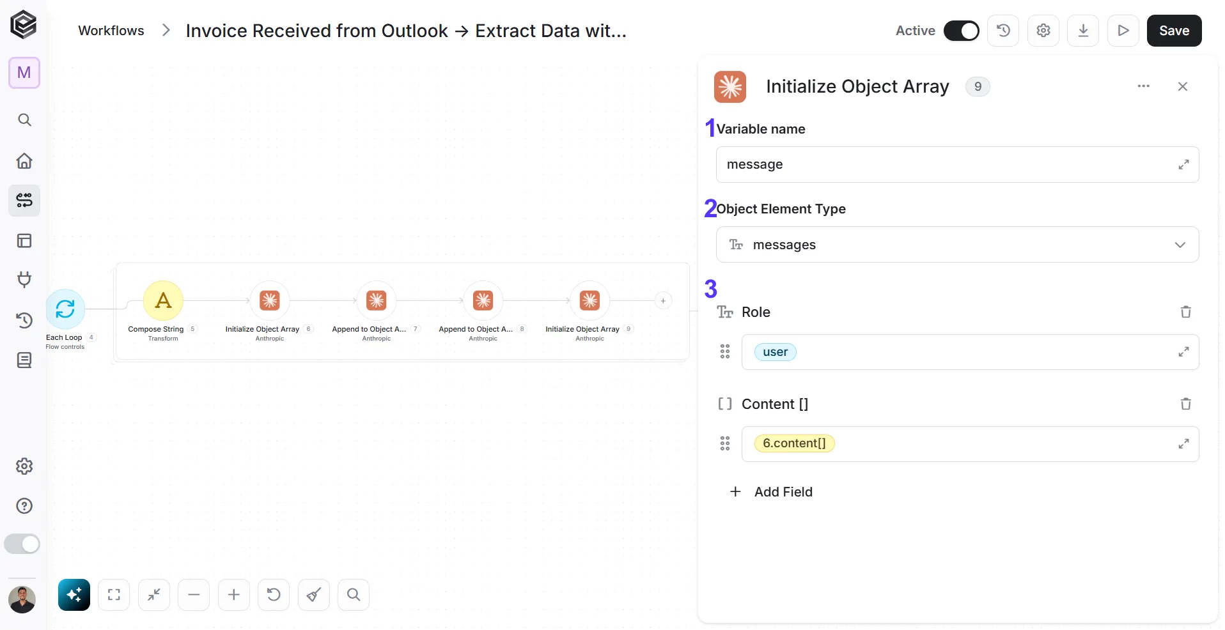Go to Home from the sidebar
1225x630 pixels.
coord(24,160)
